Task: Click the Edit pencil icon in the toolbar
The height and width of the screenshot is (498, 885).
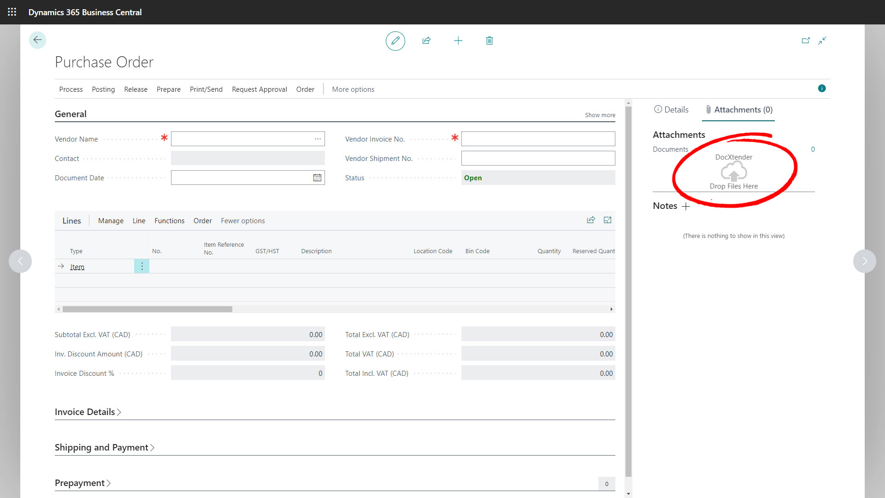Action: tap(395, 41)
